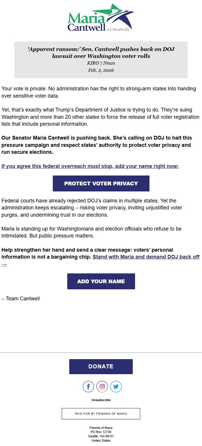
Task: Click the KIRO 7 News attribution
Action: coord(101,63)
